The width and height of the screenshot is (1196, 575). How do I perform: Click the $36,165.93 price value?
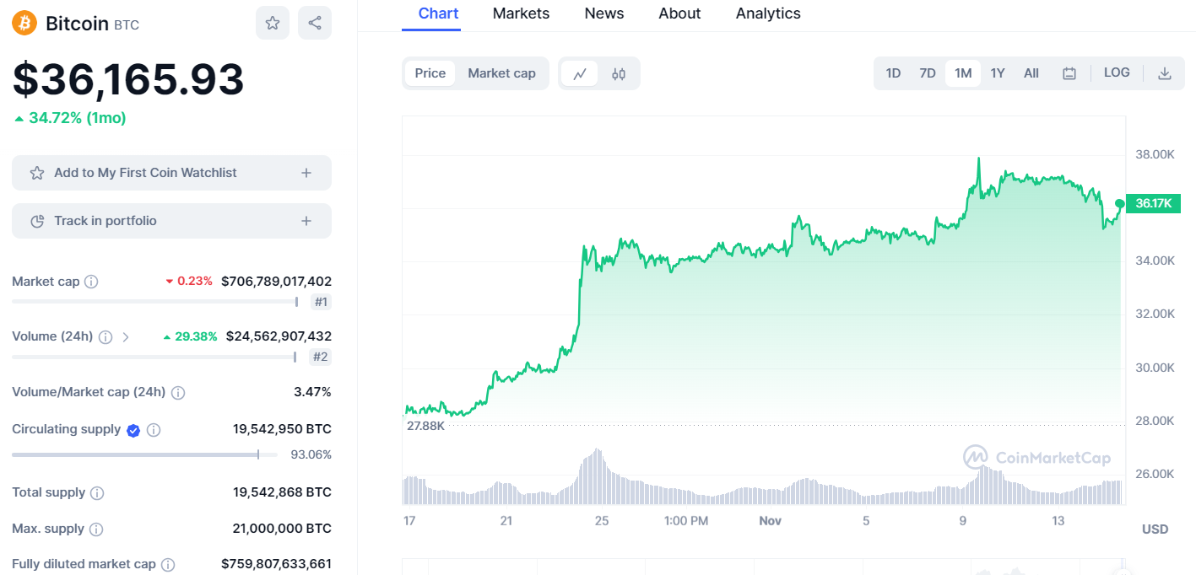point(128,79)
